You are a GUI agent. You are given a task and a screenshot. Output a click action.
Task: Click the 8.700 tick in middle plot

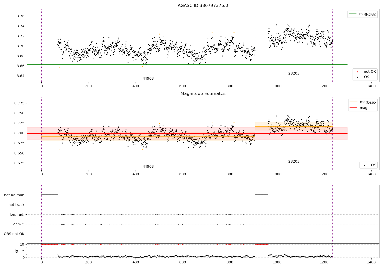[20, 133]
